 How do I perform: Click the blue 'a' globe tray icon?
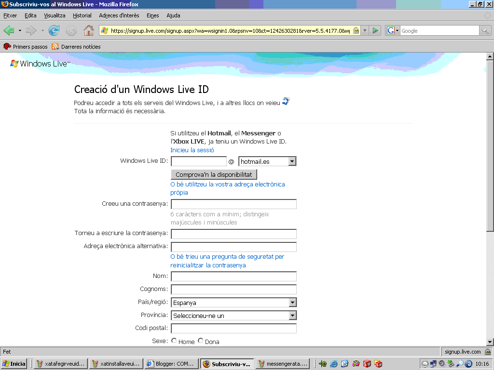pos(468,364)
